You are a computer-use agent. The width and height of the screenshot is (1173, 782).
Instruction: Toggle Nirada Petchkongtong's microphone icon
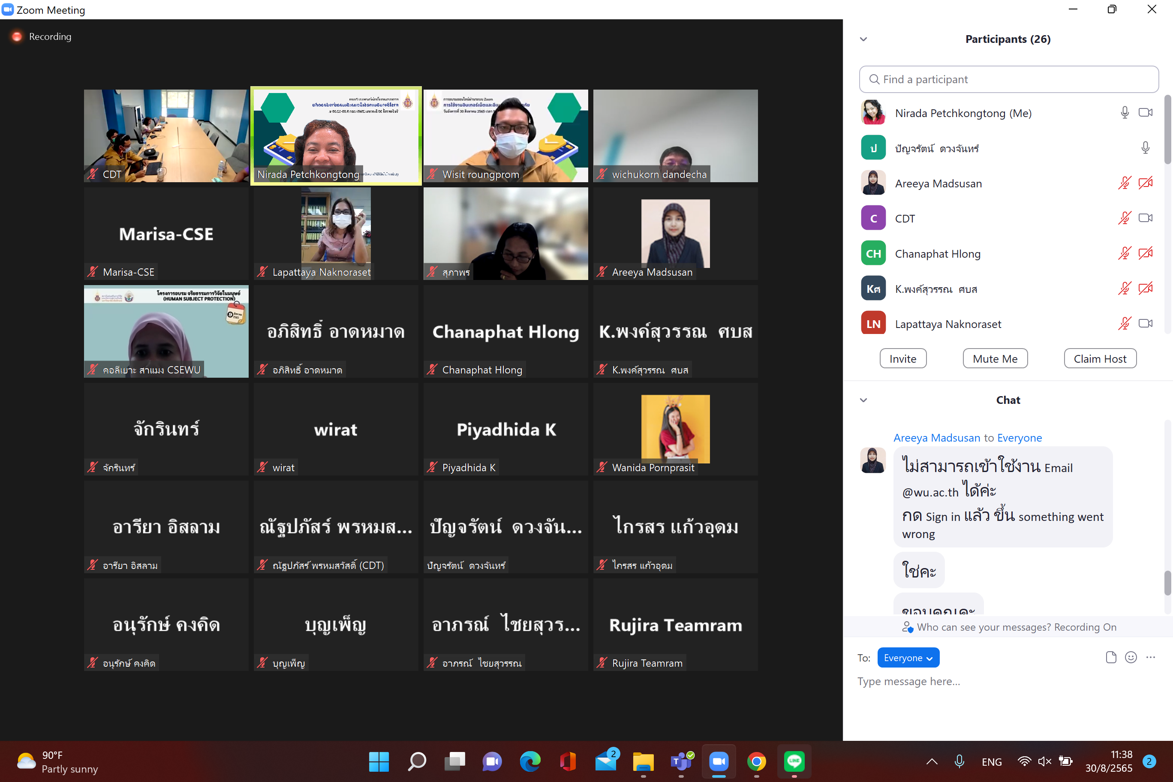(1125, 113)
